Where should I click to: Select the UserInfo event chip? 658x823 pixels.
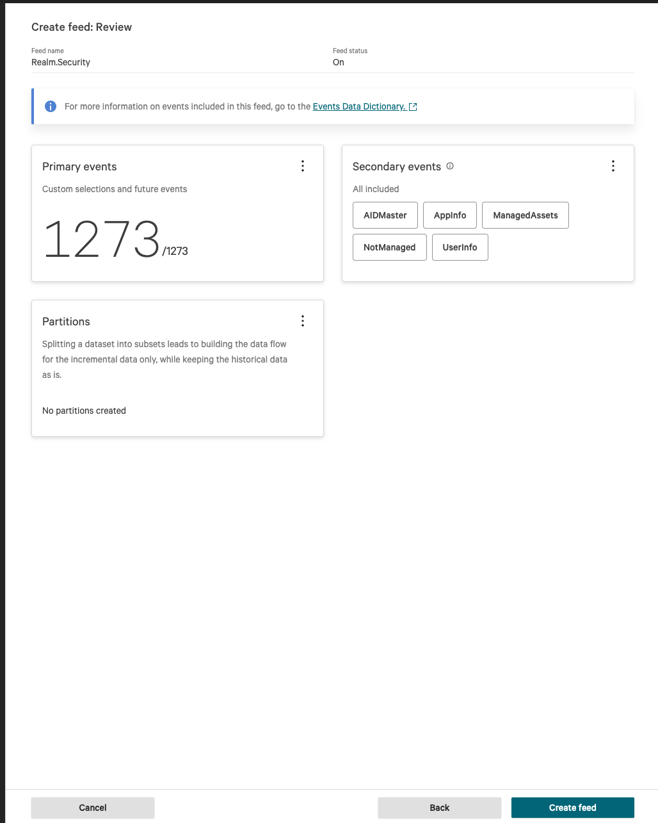click(x=460, y=247)
